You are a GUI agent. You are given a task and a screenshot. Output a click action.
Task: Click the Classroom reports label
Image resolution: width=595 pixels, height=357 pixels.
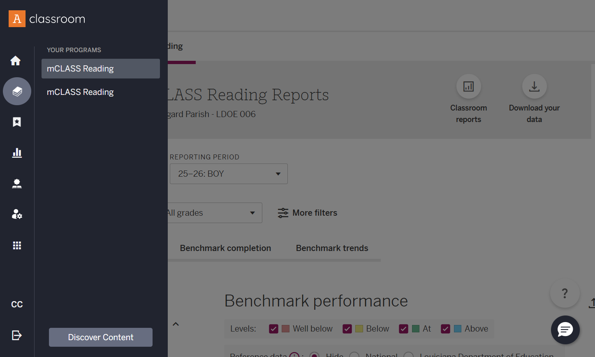point(468,114)
